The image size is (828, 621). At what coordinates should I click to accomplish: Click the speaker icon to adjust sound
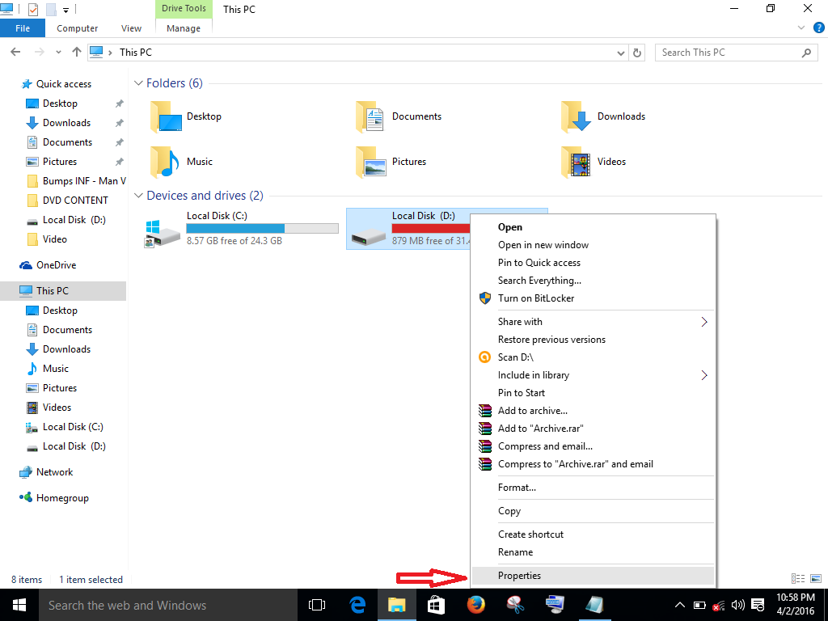click(x=738, y=604)
